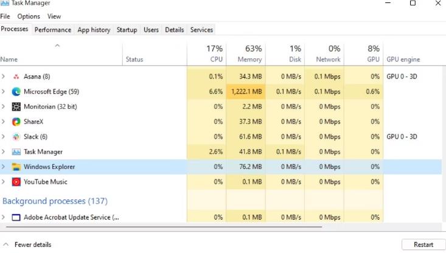The height and width of the screenshot is (253, 446).
Task: Click the Task Manager process icon
Action: coord(16,152)
